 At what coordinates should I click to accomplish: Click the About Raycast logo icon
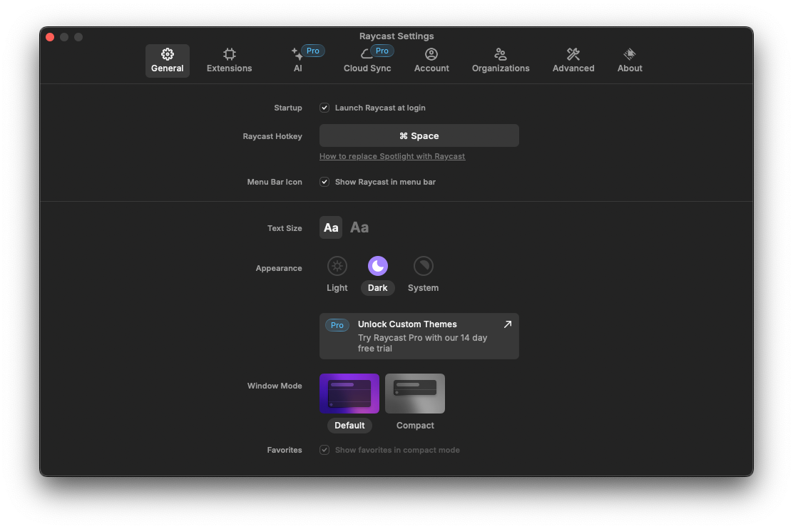[630, 54]
